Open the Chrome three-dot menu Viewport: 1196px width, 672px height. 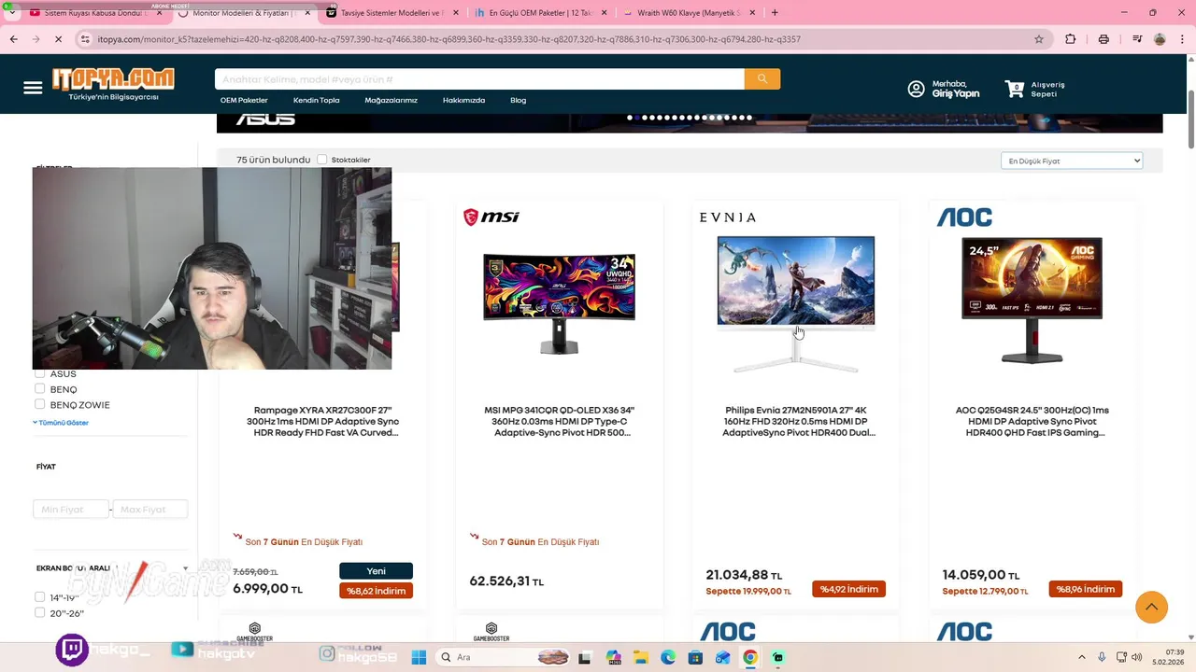click(1181, 39)
